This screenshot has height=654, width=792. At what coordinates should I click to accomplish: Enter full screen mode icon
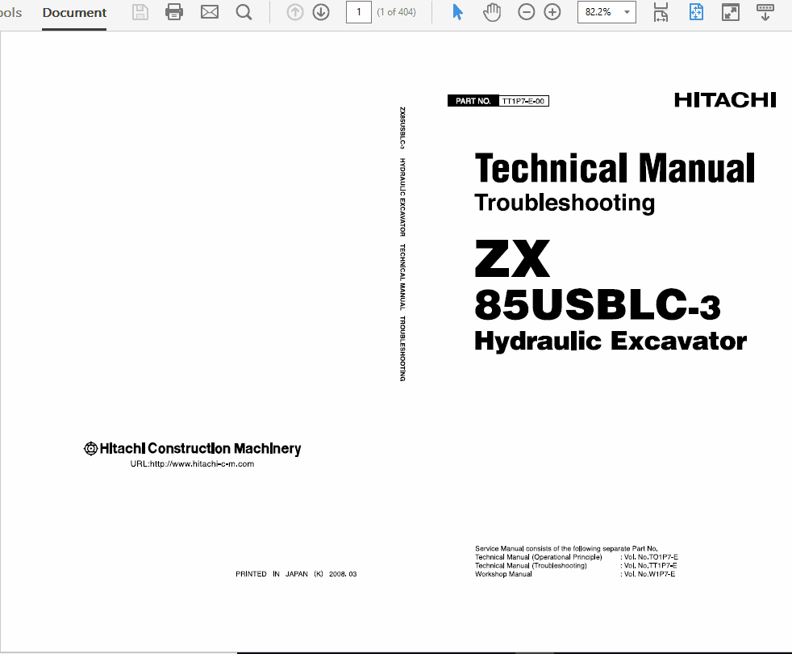click(731, 12)
